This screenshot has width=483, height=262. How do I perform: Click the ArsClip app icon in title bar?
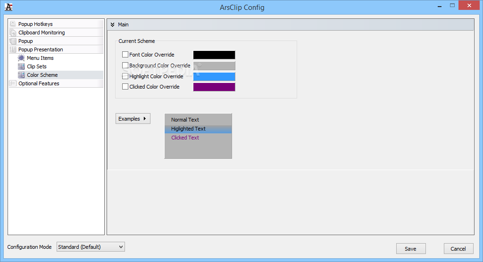(x=8, y=7)
